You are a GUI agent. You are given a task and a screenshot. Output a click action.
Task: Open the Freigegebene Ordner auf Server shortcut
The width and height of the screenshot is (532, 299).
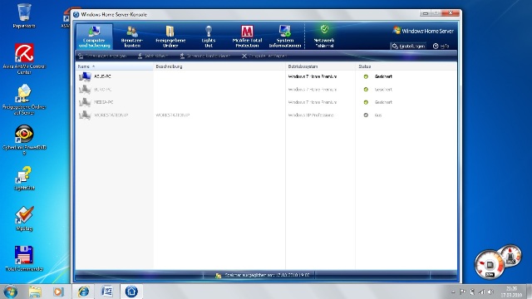24,100
